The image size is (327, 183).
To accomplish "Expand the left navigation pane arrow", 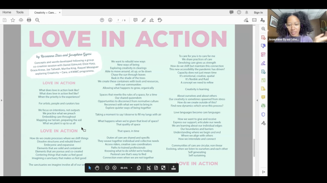I will [2, 100].
